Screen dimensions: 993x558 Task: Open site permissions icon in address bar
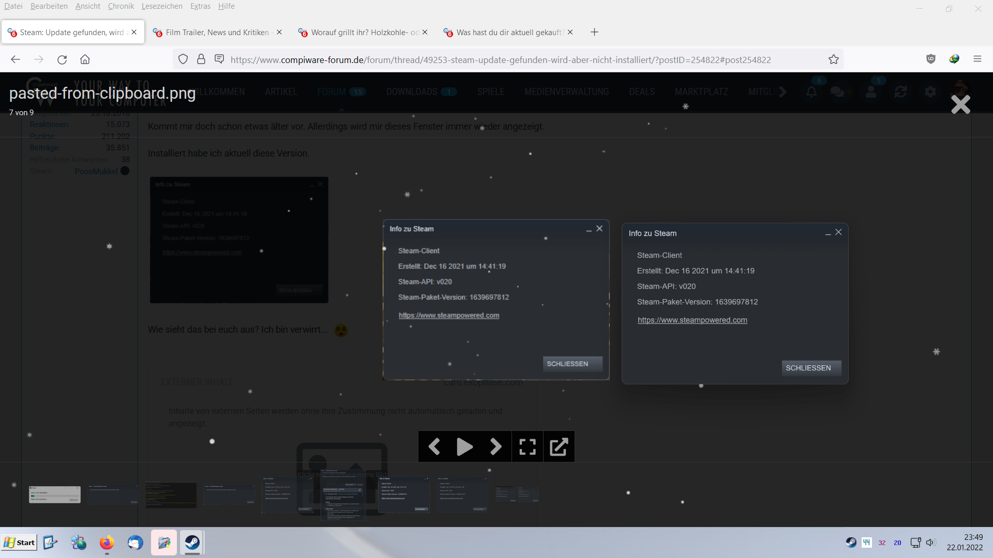(219, 59)
